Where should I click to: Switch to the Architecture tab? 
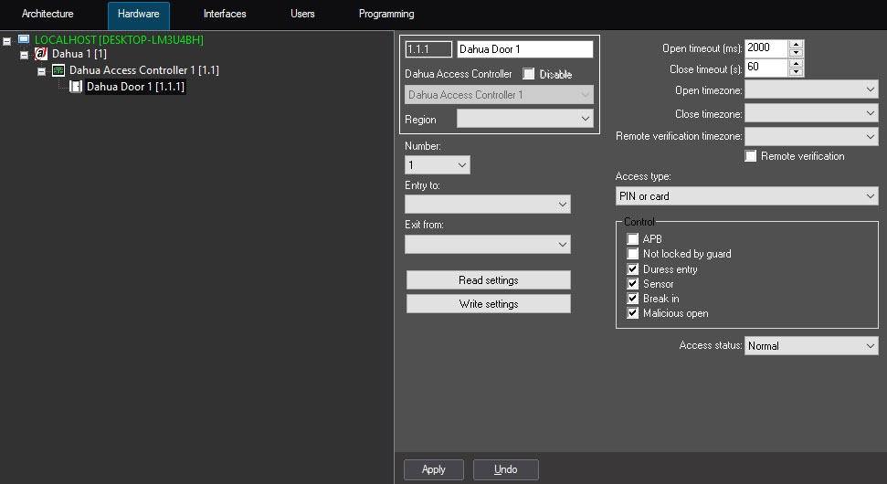[48, 15]
